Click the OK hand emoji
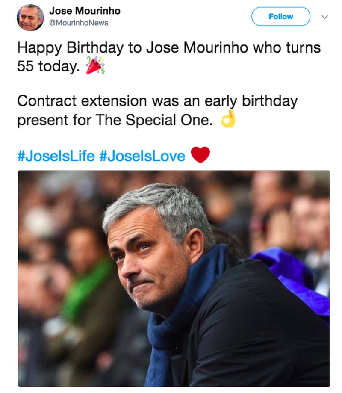Viewport: 342px width, 393px height. coord(228,121)
